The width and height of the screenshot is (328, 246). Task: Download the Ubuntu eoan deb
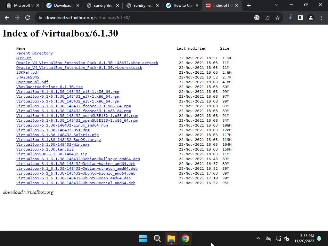pos(73,178)
